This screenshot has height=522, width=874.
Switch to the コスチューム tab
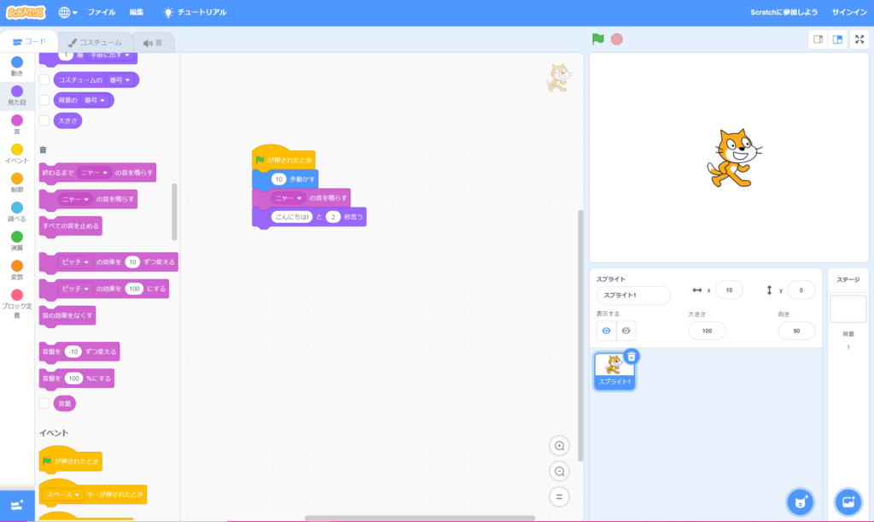click(x=96, y=43)
